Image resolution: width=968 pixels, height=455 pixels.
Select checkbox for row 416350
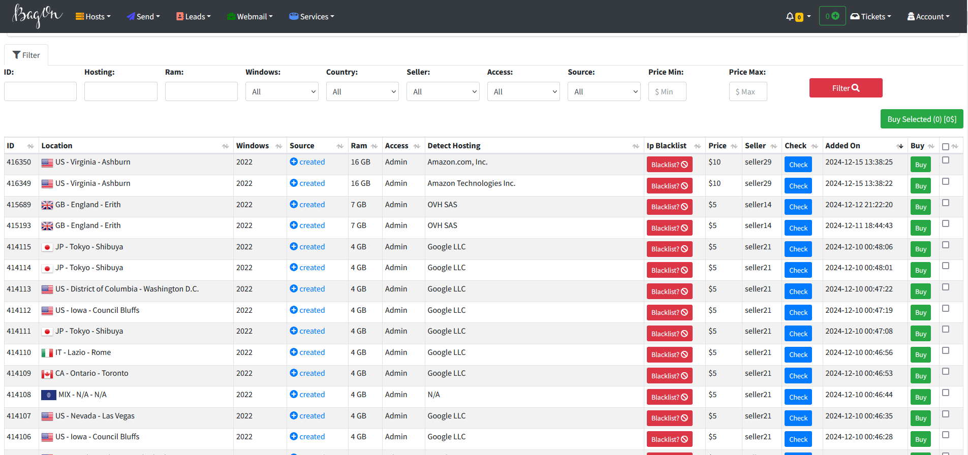click(946, 160)
